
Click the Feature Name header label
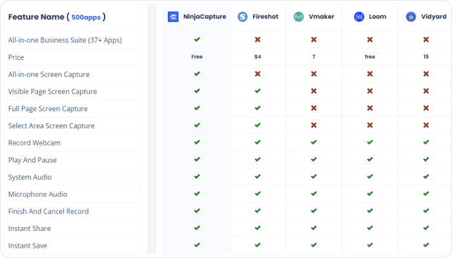coord(35,17)
